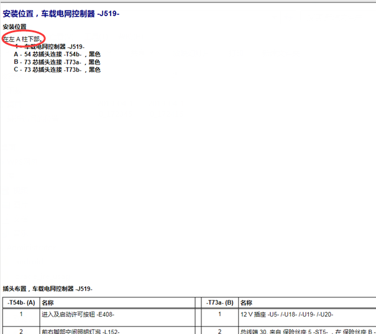Click line A - 54 芯插头连接 -T54b-

click(57, 54)
